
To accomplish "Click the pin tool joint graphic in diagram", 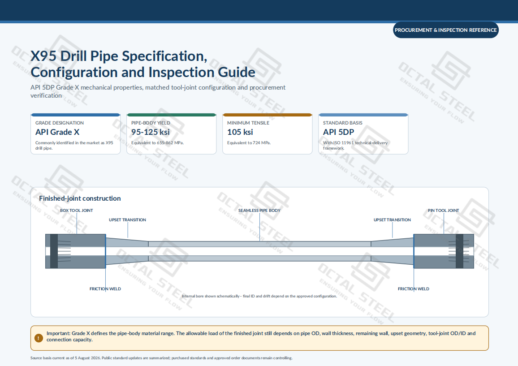I will click(444, 251).
